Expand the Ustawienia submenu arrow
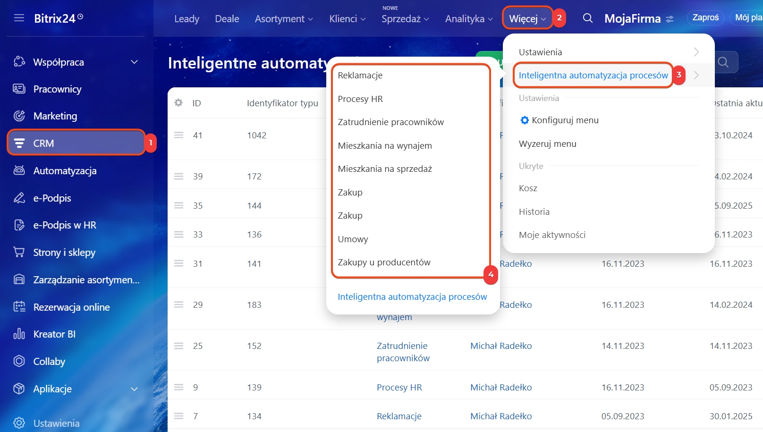Image resolution: width=763 pixels, height=432 pixels. tap(696, 52)
